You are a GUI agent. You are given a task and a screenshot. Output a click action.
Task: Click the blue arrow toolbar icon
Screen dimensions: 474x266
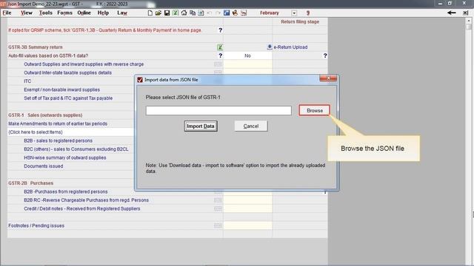pyautogui.click(x=227, y=13)
